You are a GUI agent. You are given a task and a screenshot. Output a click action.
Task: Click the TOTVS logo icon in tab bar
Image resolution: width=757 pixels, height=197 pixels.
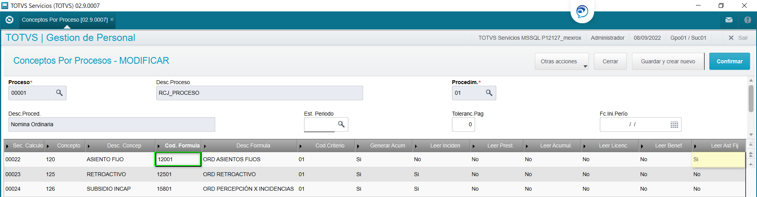click(x=9, y=20)
